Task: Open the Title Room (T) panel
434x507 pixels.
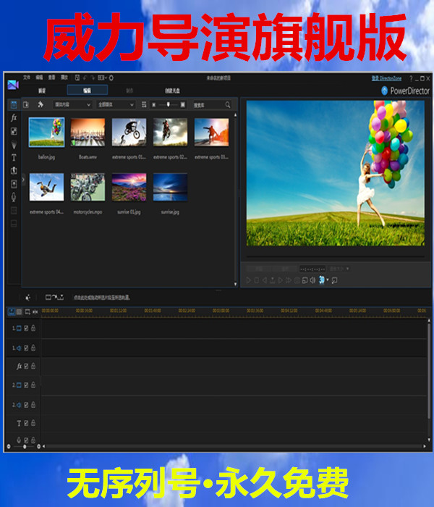Action: click(x=14, y=157)
